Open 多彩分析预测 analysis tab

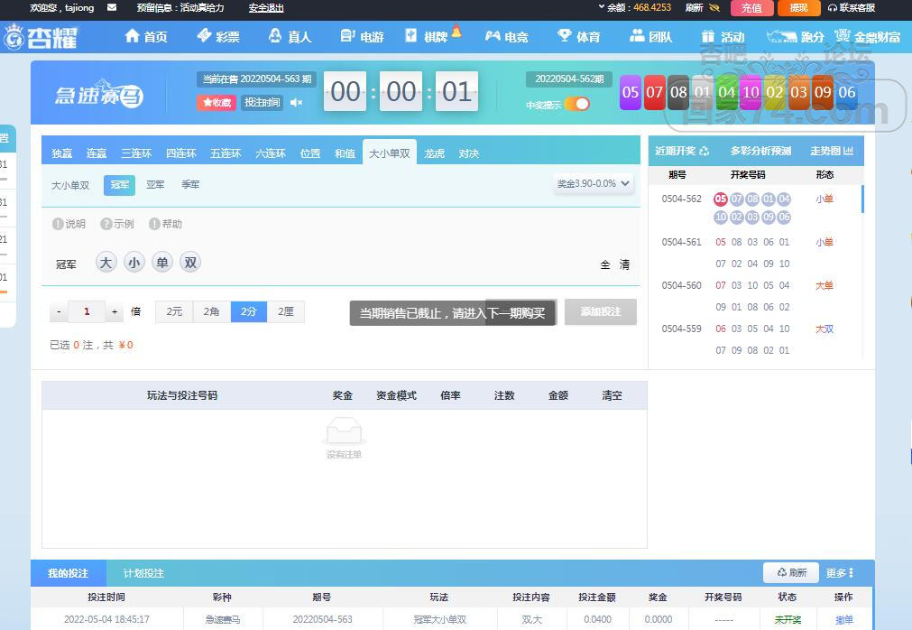[760, 152]
